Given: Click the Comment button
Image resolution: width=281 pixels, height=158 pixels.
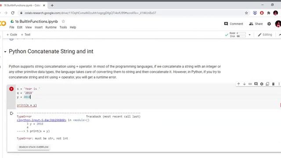Looking at the screenshot, I should coord(234,24).
